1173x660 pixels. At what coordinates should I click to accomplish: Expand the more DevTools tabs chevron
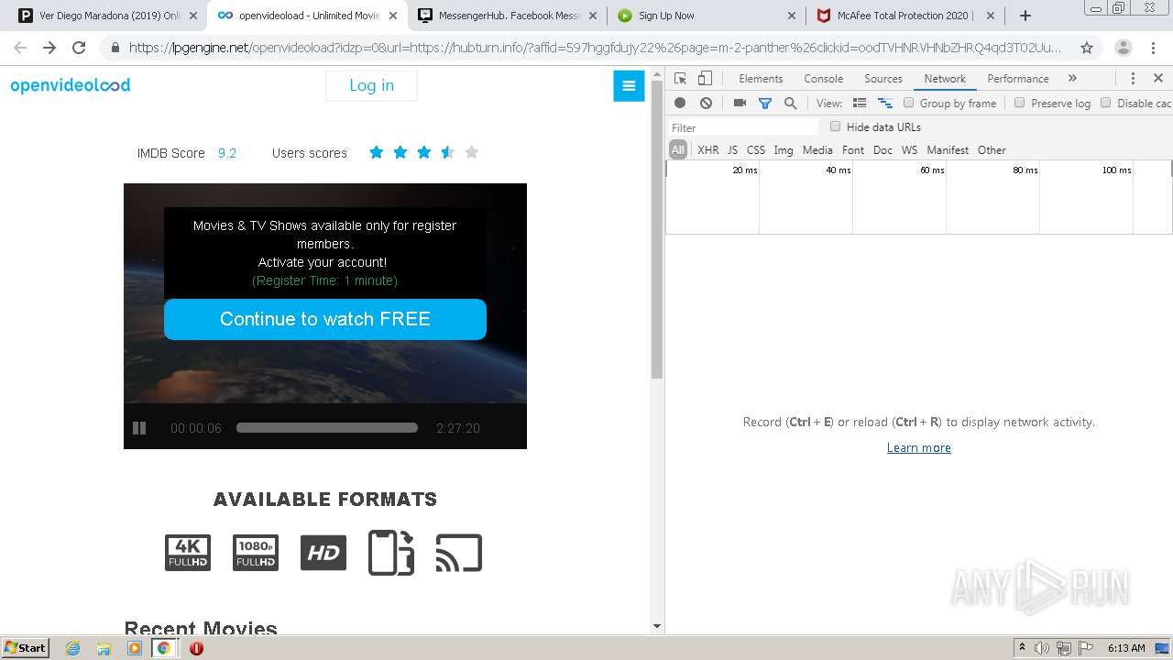tap(1072, 79)
